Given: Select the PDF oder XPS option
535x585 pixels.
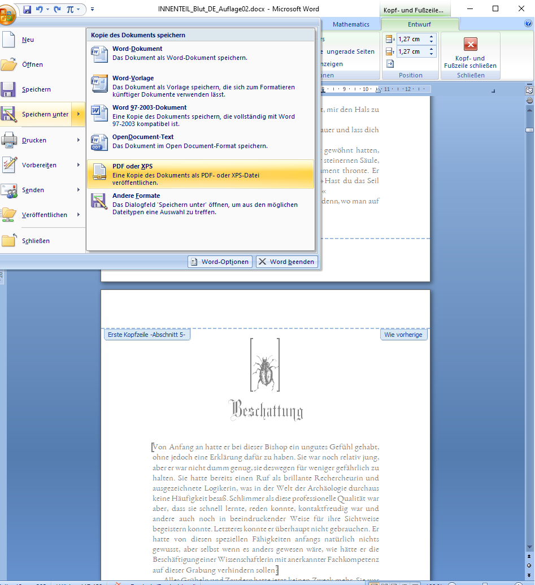Looking at the screenshot, I should tap(201, 174).
